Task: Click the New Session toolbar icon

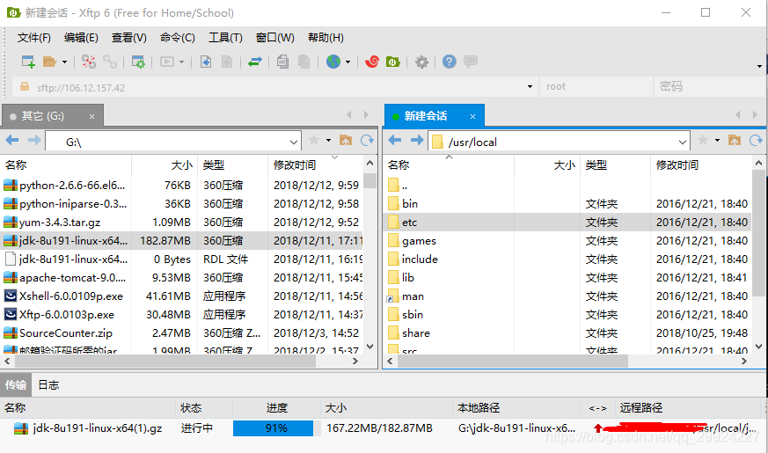Action: [28, 62]
